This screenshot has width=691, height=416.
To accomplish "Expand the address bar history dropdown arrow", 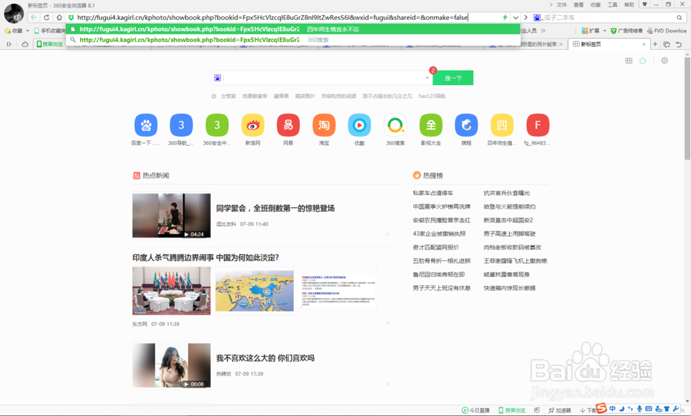I will tap(515, 18).
